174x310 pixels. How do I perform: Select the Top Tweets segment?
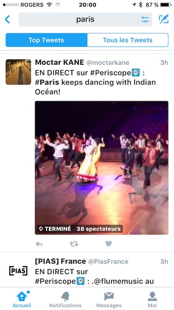point(46,40)
